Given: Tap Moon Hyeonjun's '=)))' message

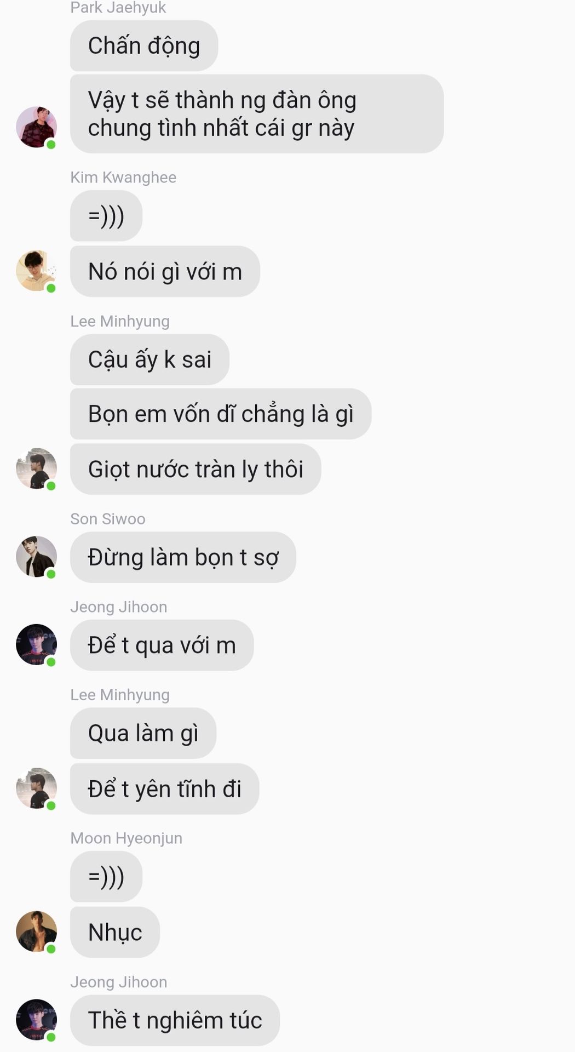Looking at the screenshot, I should coord(106,877).
